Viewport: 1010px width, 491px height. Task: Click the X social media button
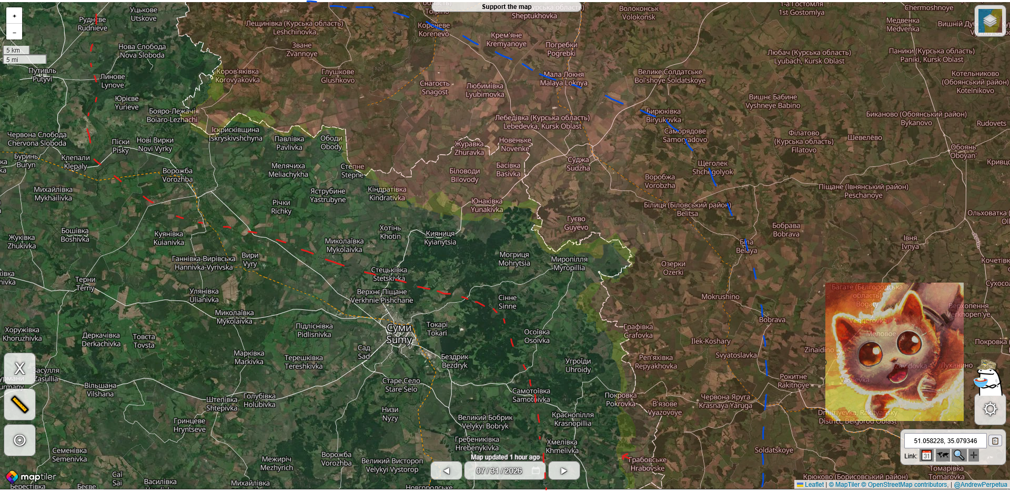(19, 368)
